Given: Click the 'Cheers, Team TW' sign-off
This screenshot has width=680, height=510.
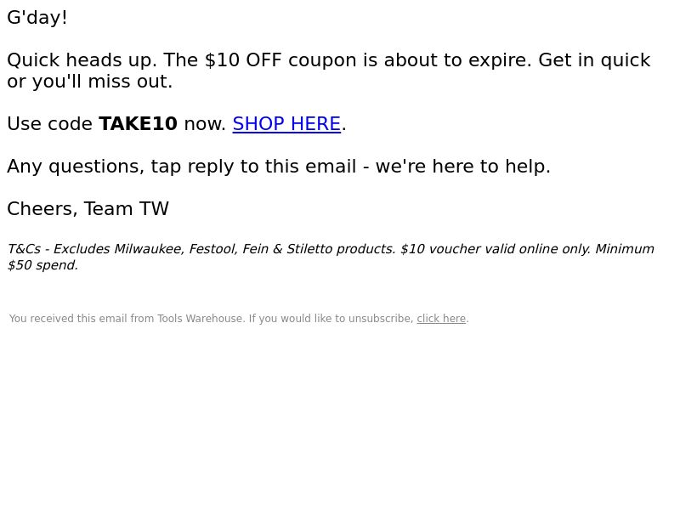Looking at the screenshot, I should tap(88, 209).
